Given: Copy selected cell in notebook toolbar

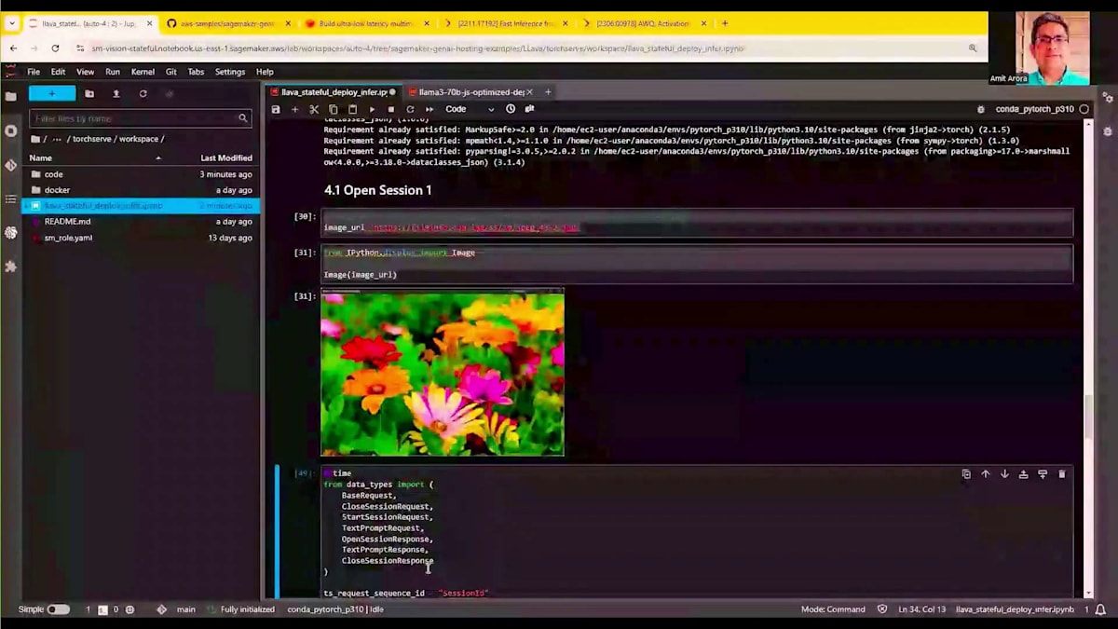Looking at the screenshot, I should click(x=334, y=109).
